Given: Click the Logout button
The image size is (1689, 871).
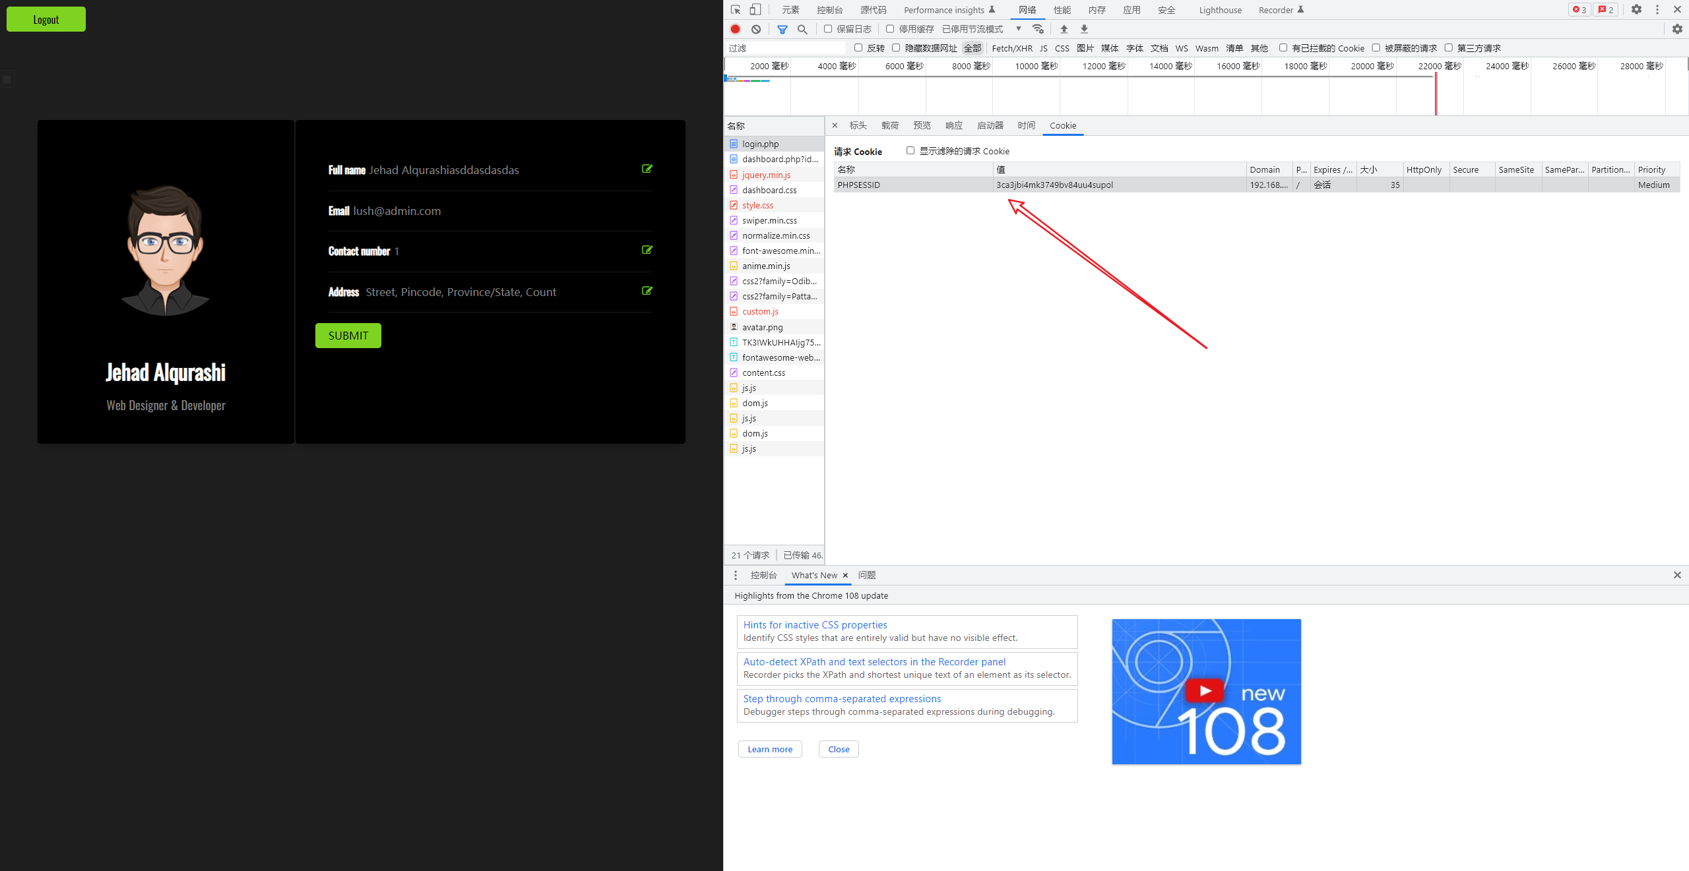Looking at the screenshot, I should click(46, 19).
